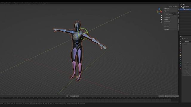Play the animation in reverse
191x107 pixels.
click(74, 96)
